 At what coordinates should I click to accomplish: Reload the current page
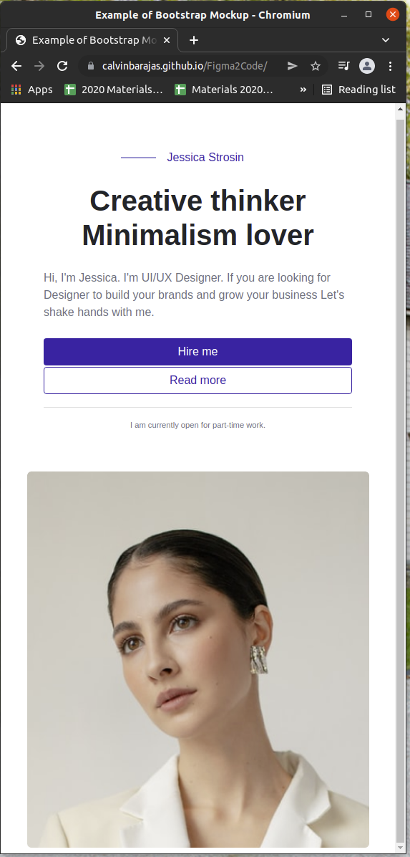point(62,66)
